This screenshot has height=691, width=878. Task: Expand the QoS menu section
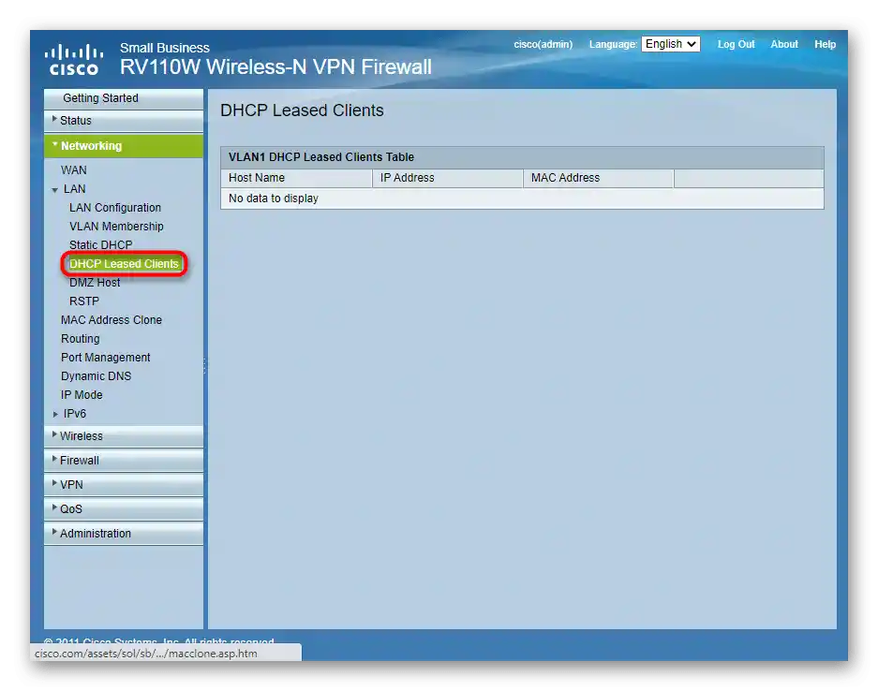(x=124, y=509)
